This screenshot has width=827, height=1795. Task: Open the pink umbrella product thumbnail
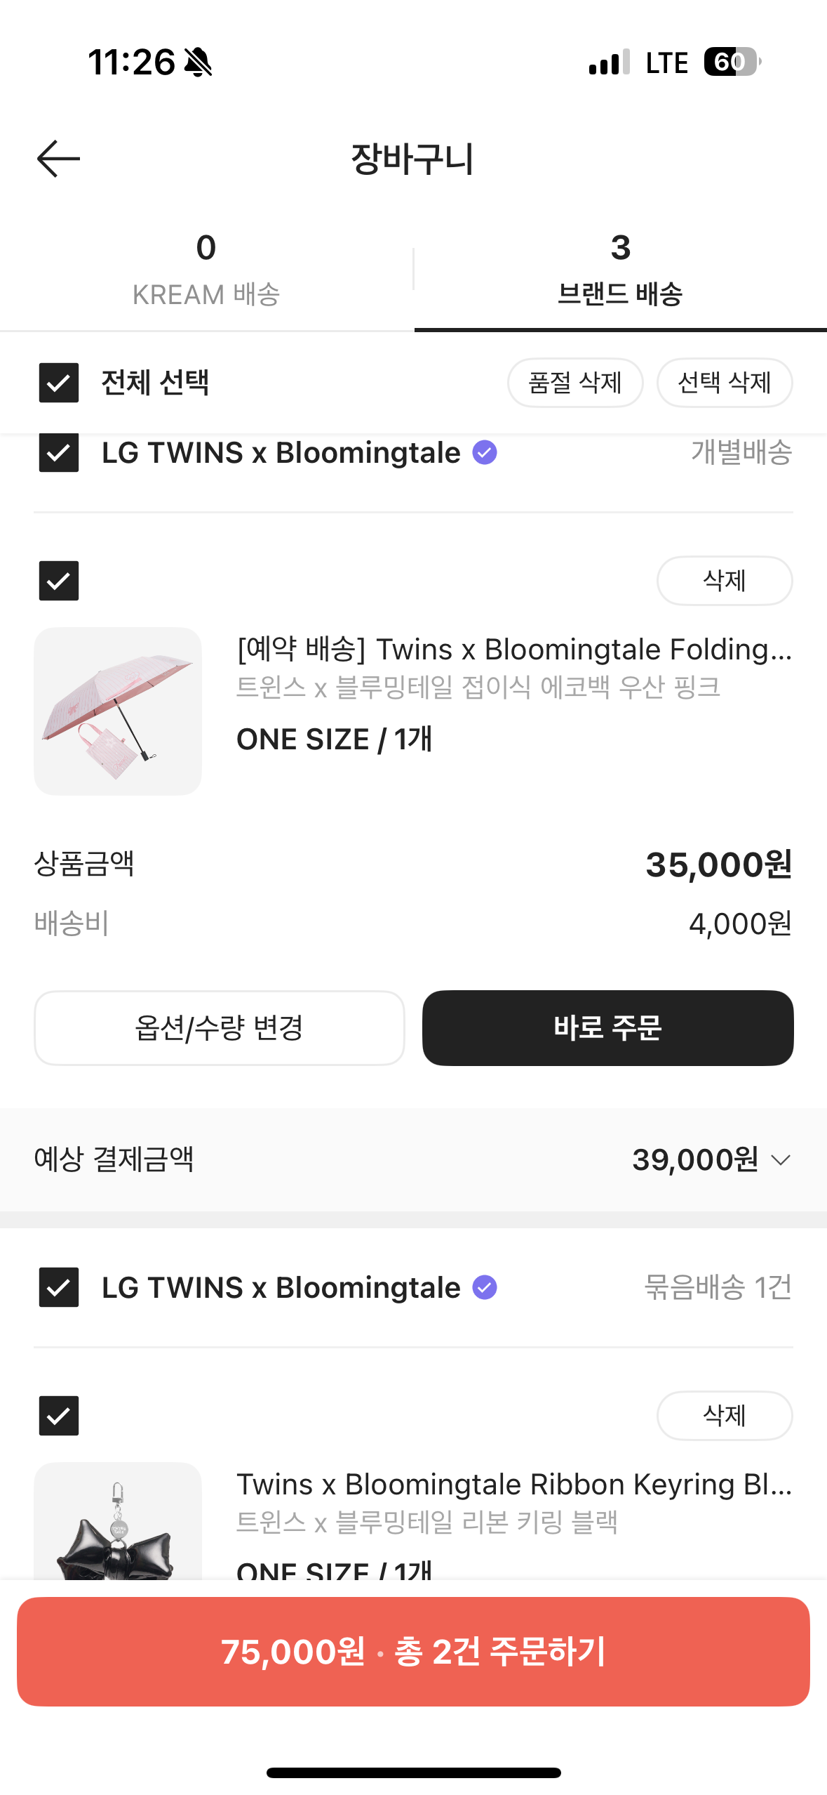[x=118, y=711]
